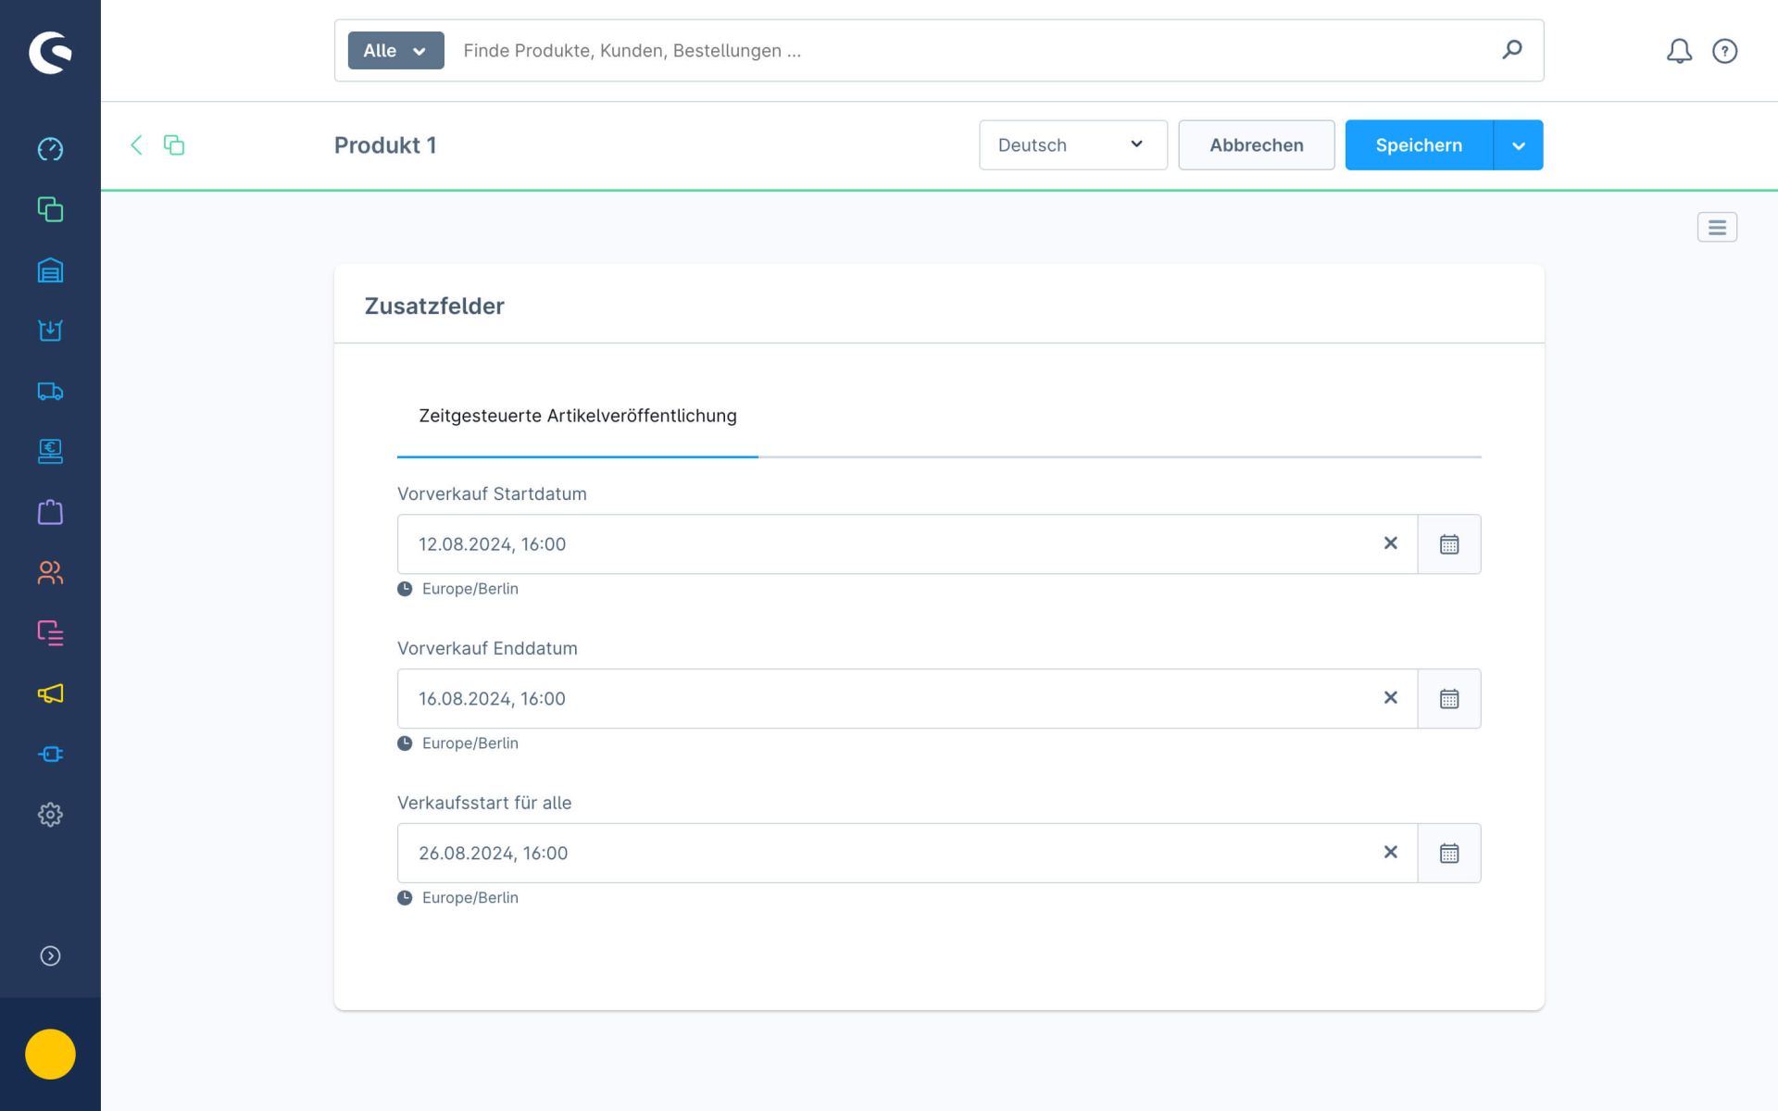Expand the Alle search filter dropdown
The image size is (1778, 1111).
[395, 51]
